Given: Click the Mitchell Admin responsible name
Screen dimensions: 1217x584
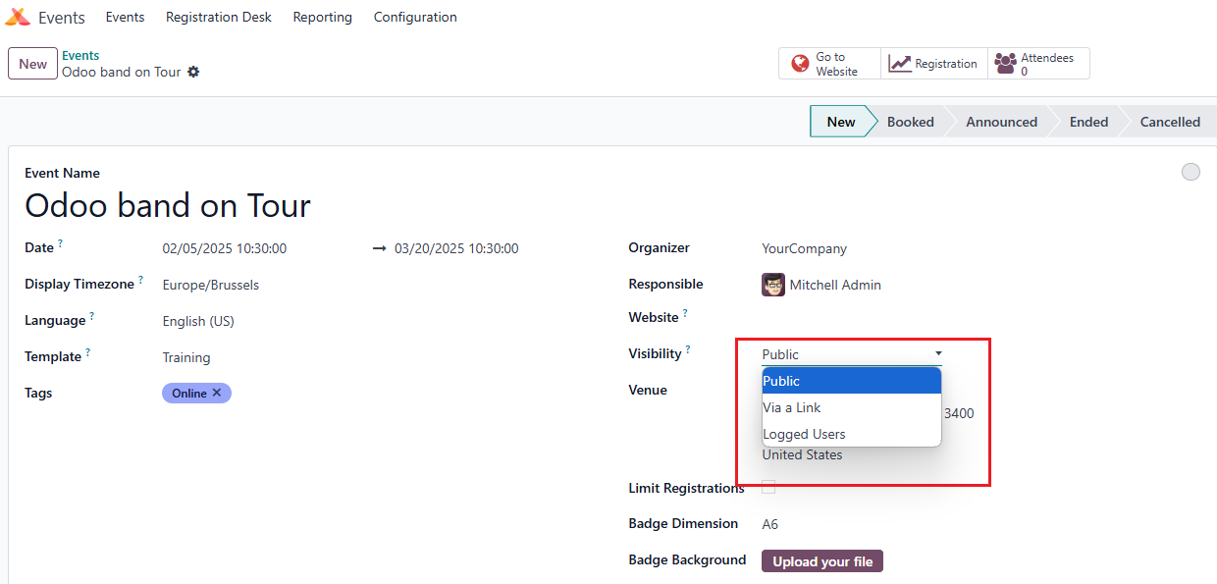Looking at the screenshot, I should [x=835, y=285].
